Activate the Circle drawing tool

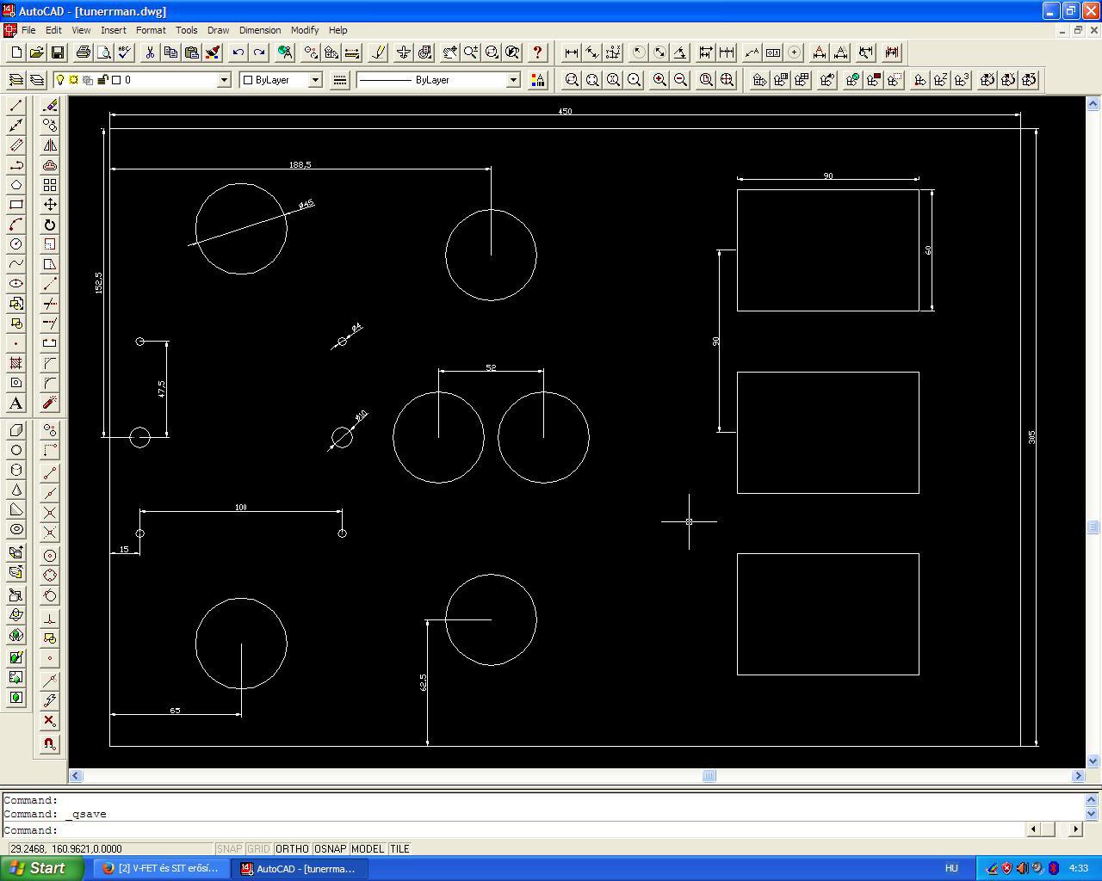click(x=15, y=244)
